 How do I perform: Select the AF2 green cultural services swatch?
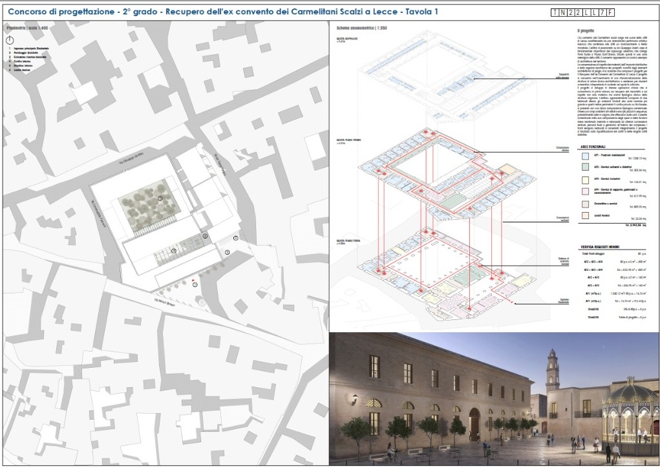pyautogui.click(x=585, y=167)
